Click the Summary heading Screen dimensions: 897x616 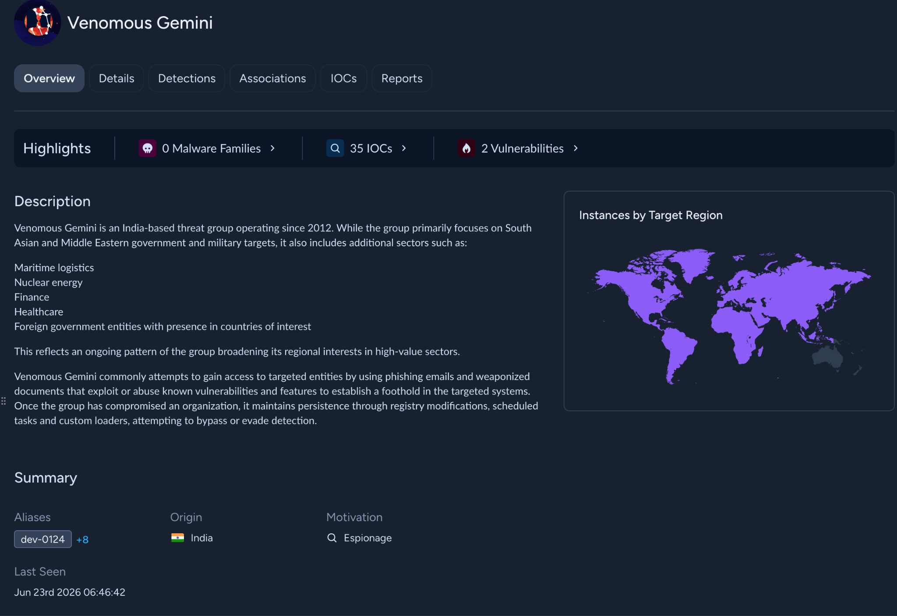coord(46,478)
